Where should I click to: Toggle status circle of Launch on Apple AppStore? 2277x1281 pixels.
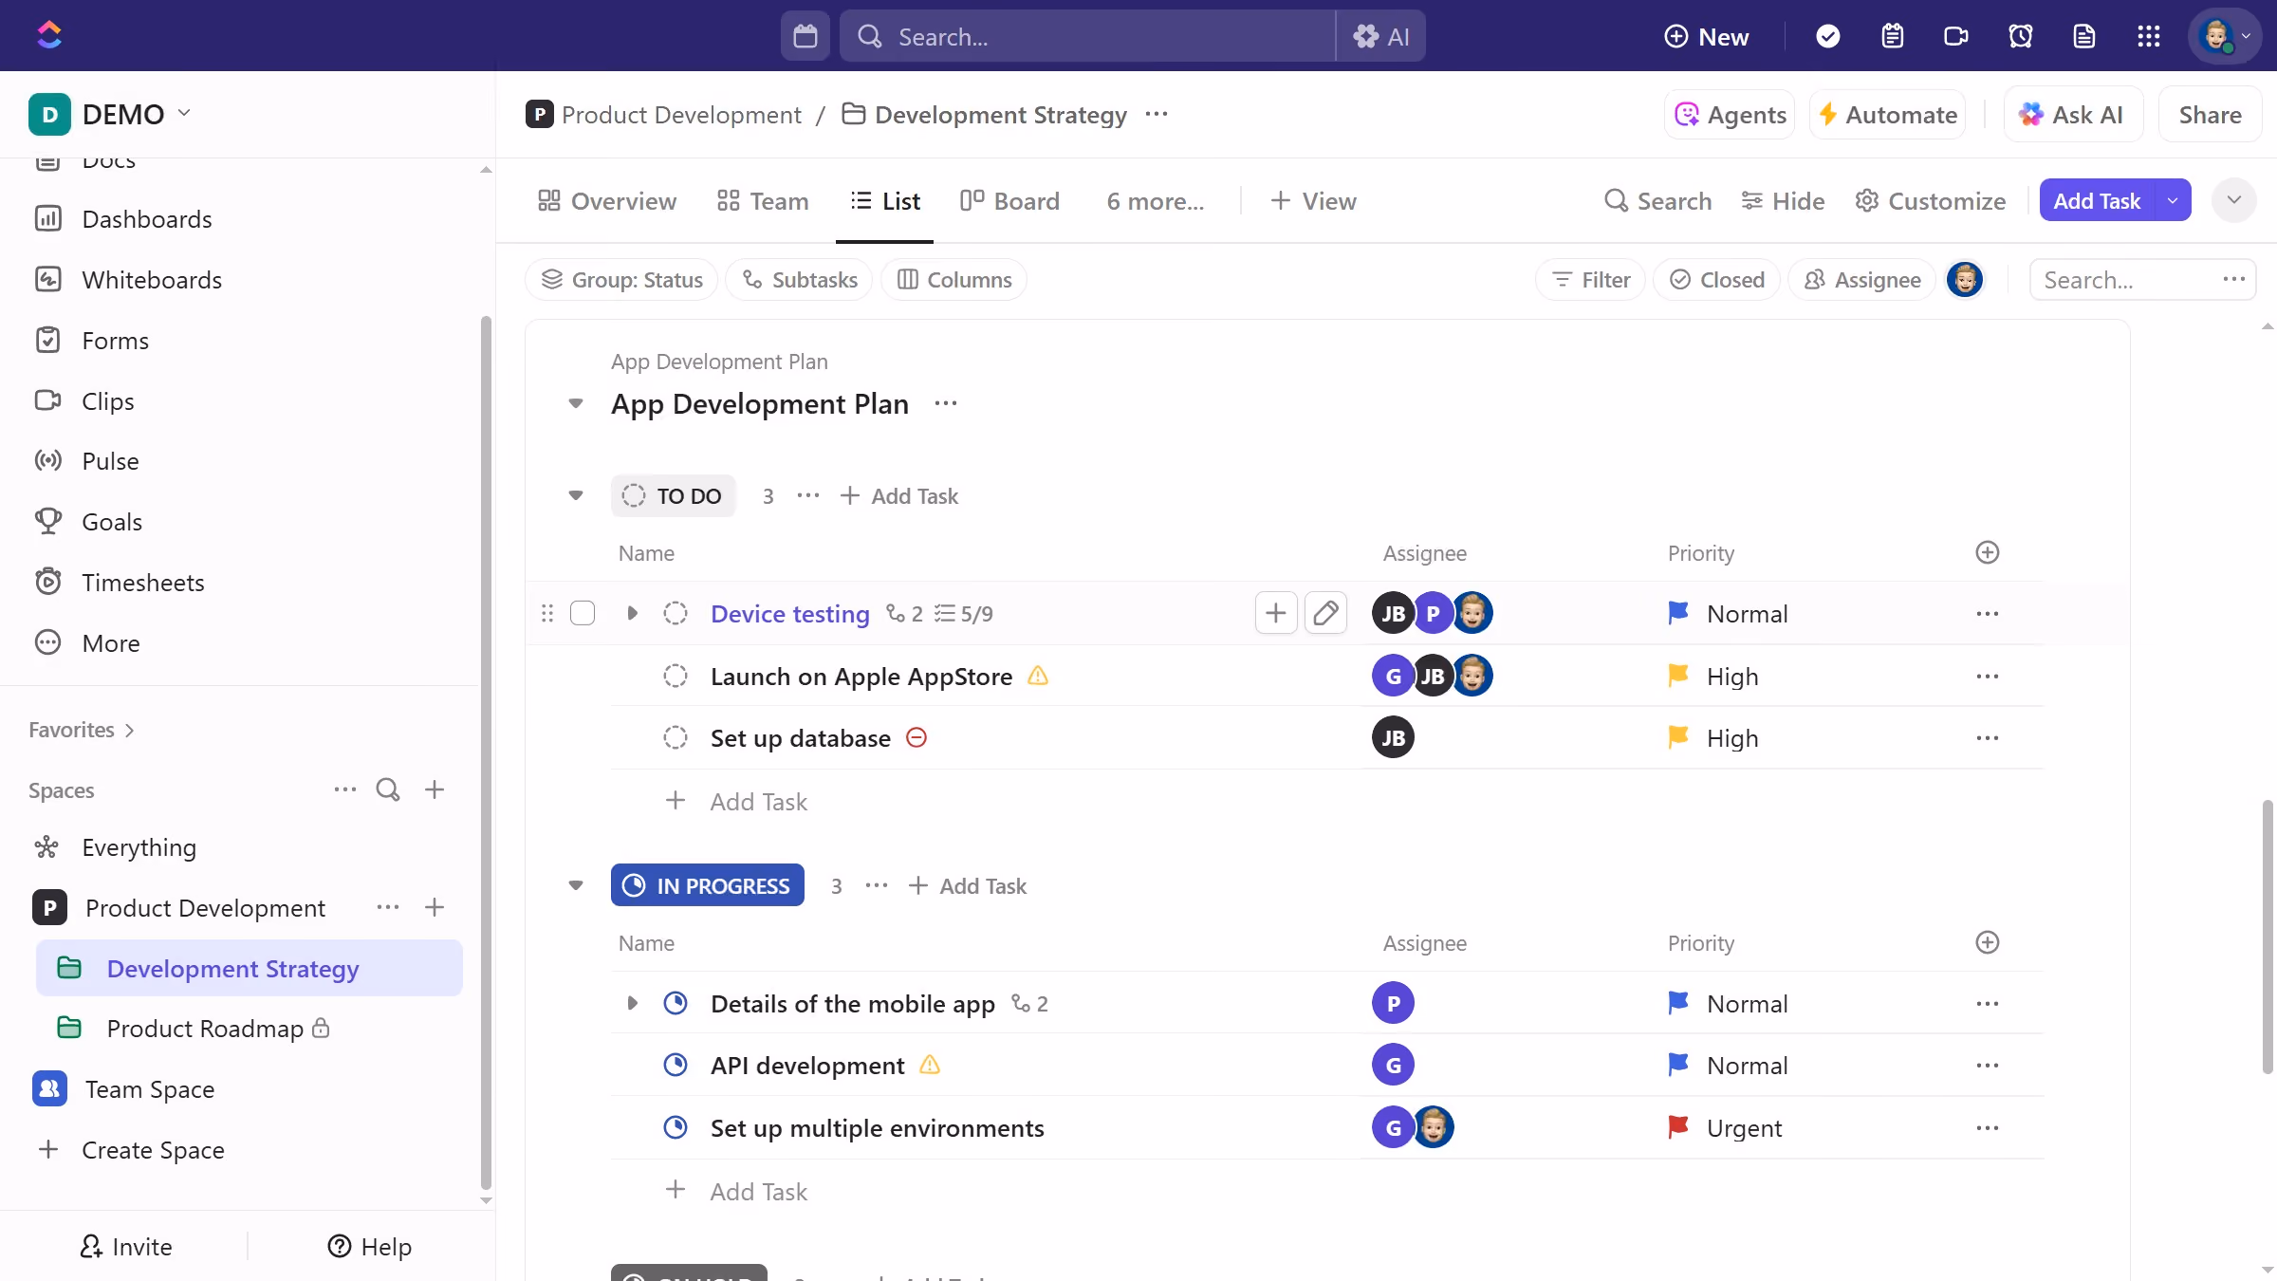[x=676, y=676]
